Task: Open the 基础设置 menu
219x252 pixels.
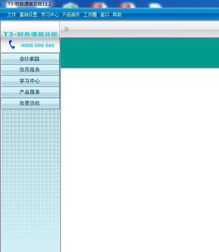Action: click(x=29, y=14)
